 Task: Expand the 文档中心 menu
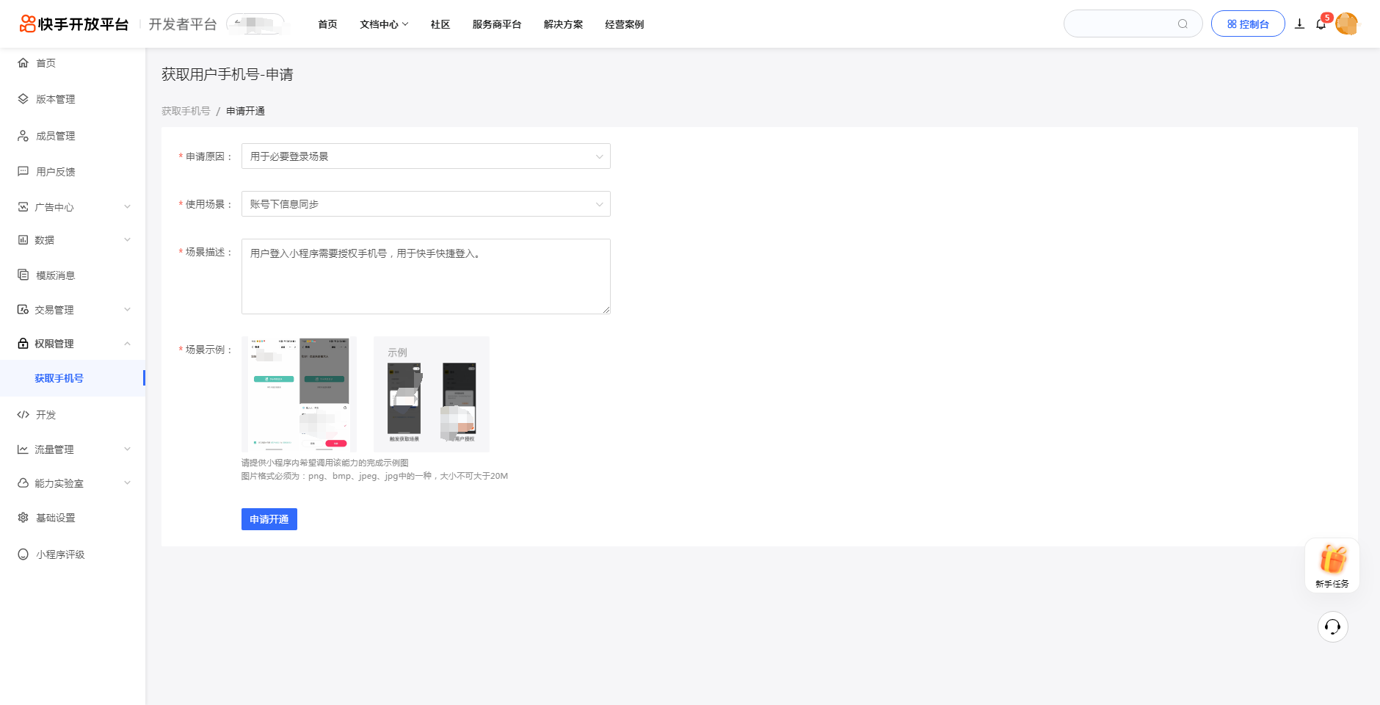click(x=383, y=24)
